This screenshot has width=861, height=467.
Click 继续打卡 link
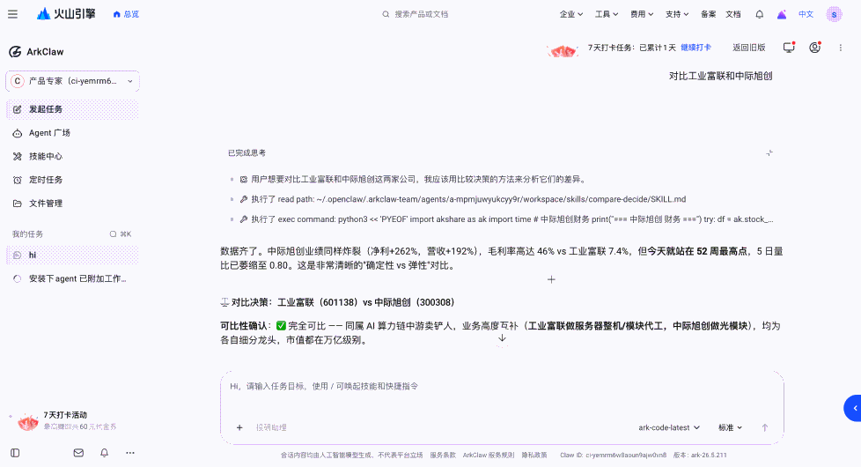tap(695, 48)
